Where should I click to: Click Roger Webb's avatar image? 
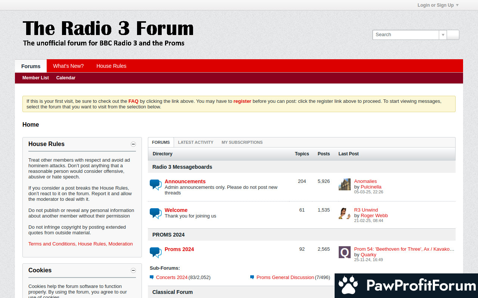point(344,213)
